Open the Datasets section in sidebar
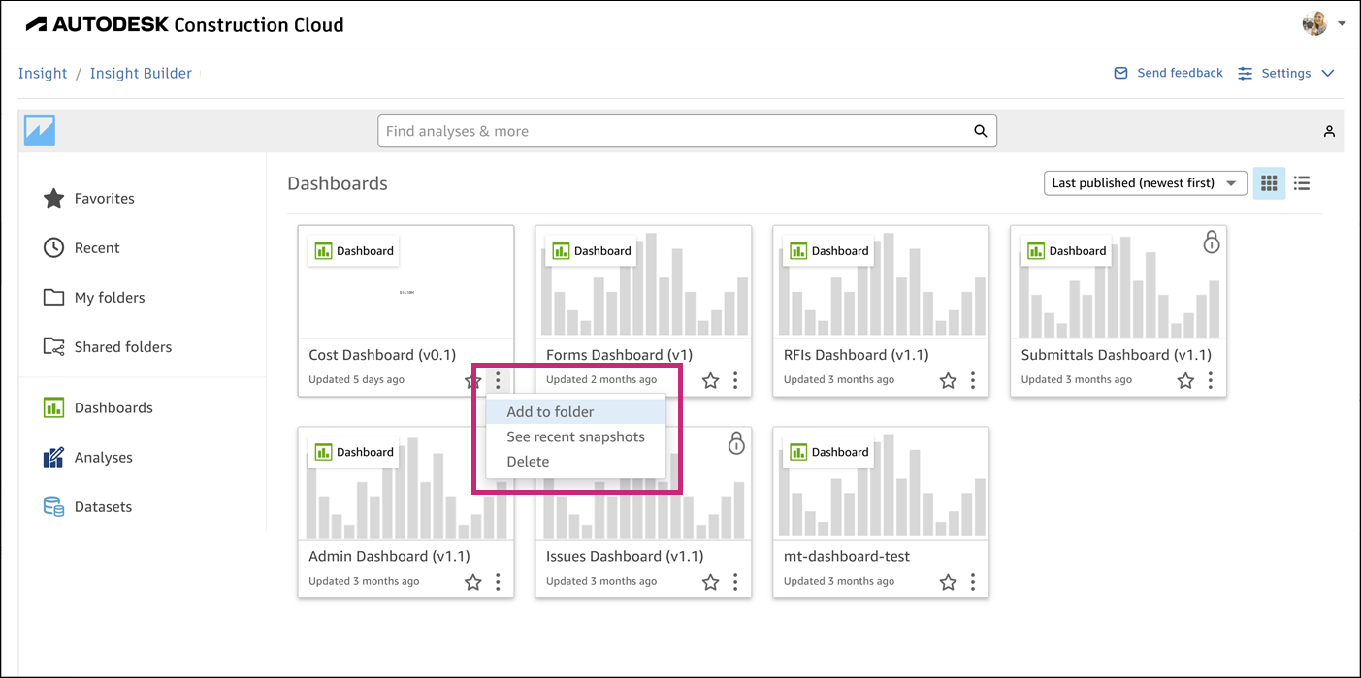This screenshot has width=1361, height=678. click(x=103, y=507)
